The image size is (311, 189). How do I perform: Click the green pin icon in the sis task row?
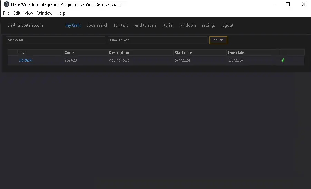point(283,60)
